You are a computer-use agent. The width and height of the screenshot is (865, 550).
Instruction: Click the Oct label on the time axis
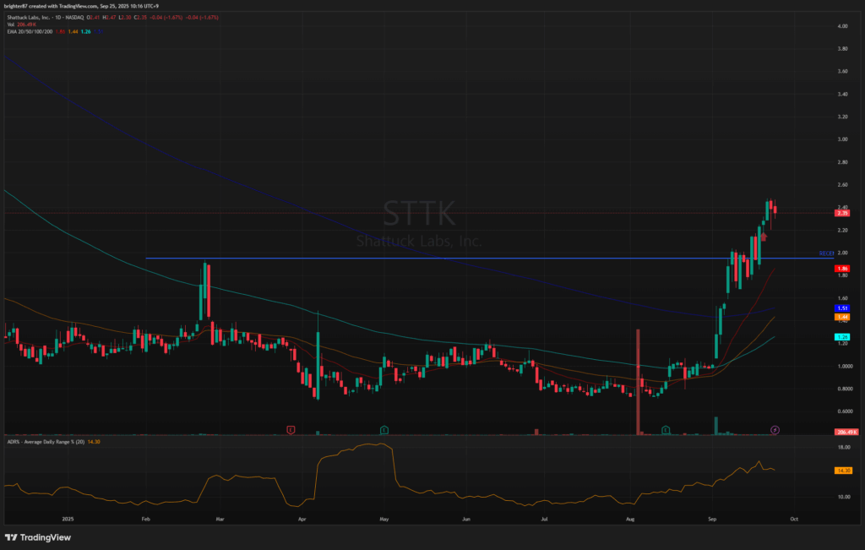point(794,519)
